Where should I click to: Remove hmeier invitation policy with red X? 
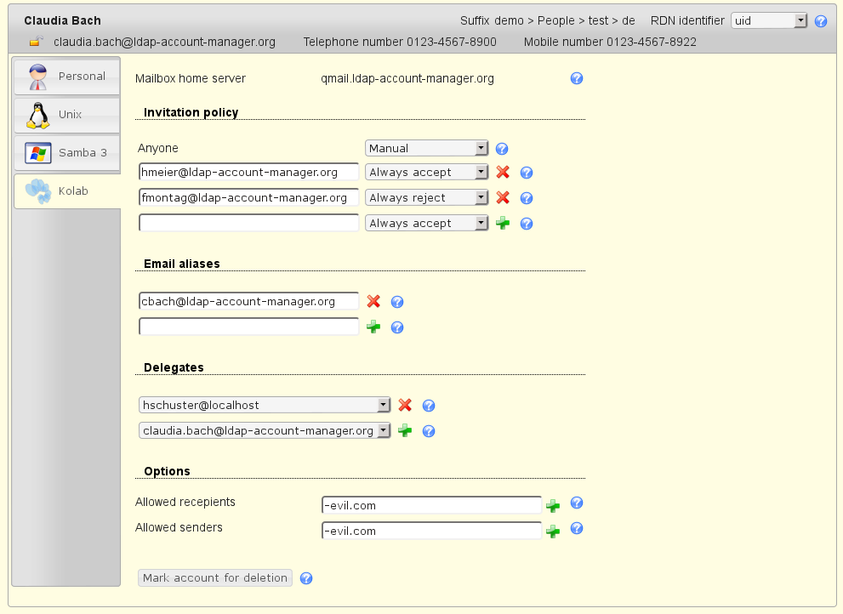pyautogui.click(x=503, y=172)
